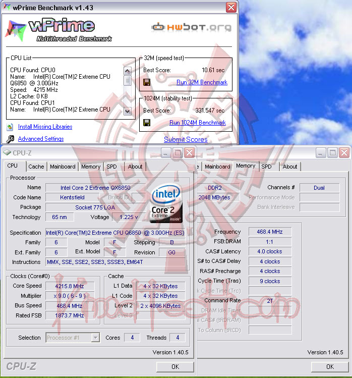Click the 1024M Best Score 331.547 sec
352x378 pixels.
[210, 111]
